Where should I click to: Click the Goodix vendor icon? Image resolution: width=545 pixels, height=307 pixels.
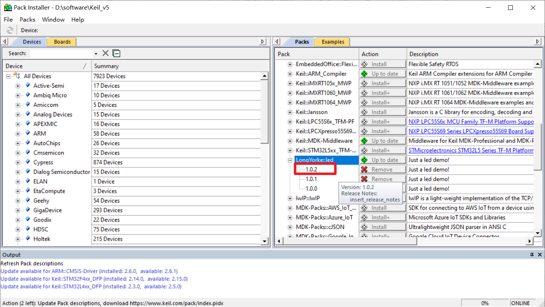28,219
